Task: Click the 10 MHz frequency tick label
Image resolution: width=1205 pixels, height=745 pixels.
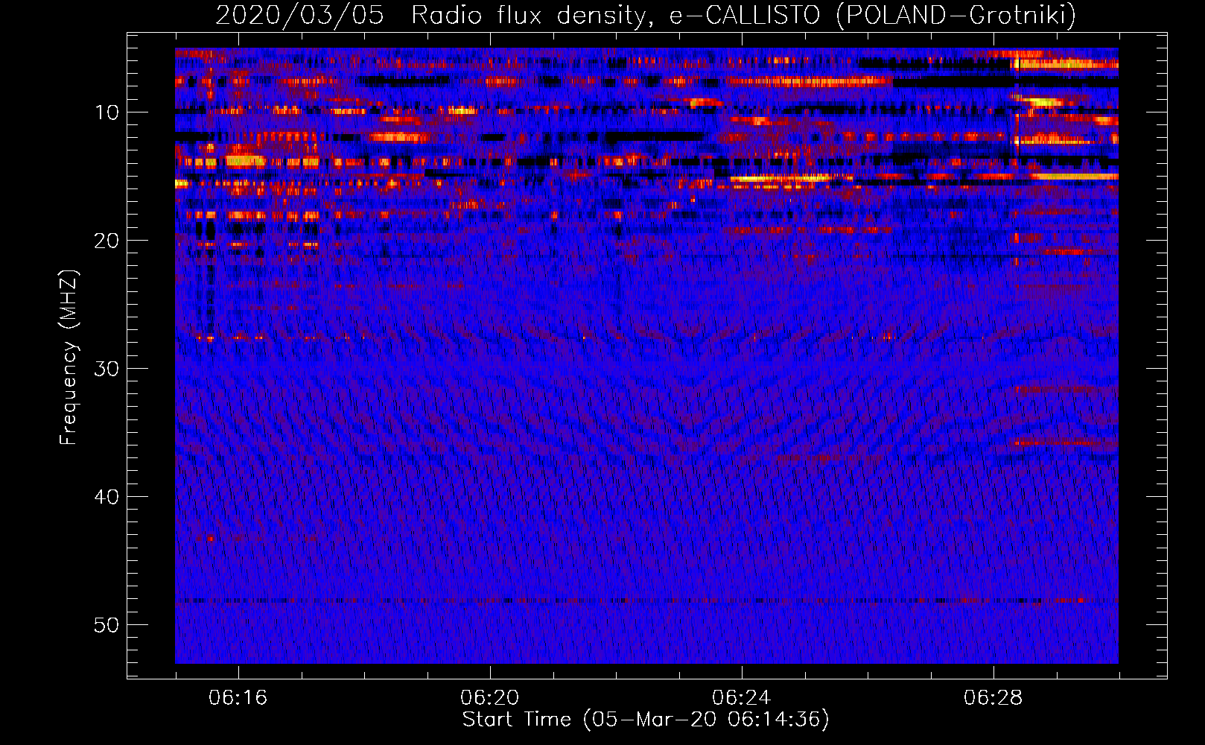Action: coord(106,112)
